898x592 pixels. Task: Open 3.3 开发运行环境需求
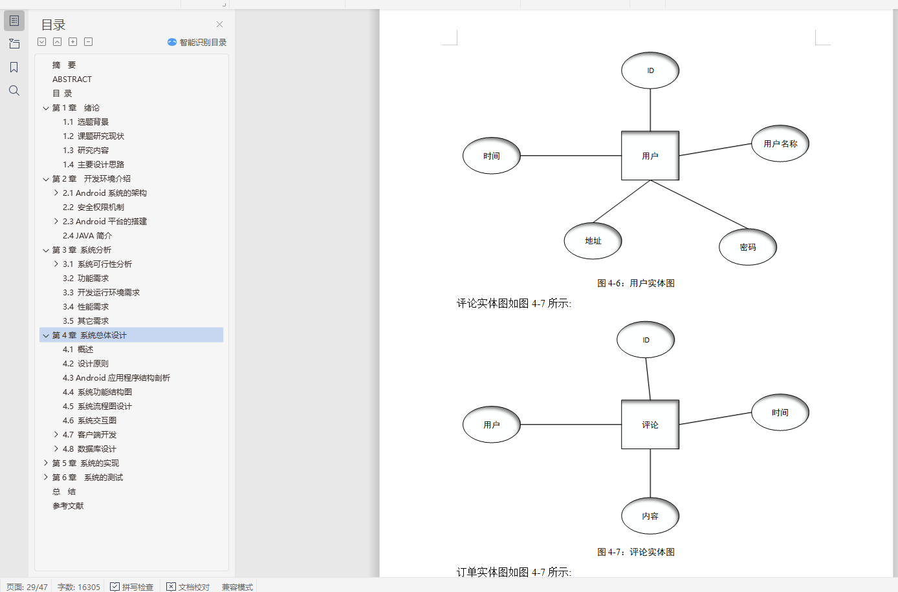click(x=101, y=293)
